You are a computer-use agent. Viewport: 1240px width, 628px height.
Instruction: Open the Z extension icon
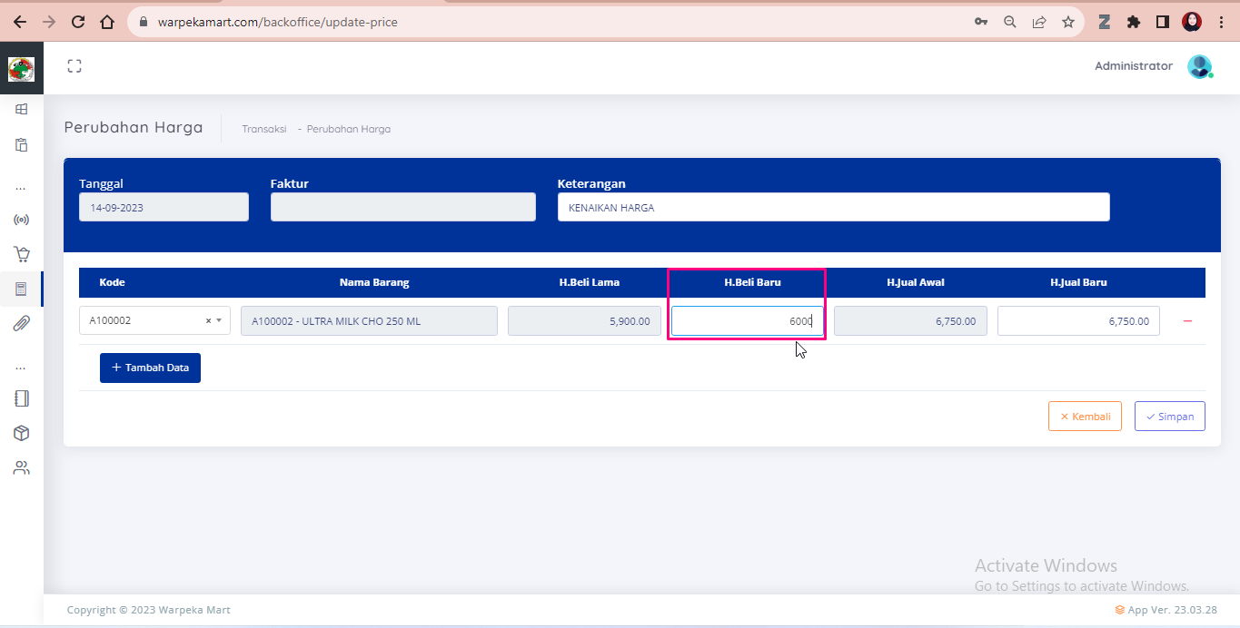[x=1105, y=22]
